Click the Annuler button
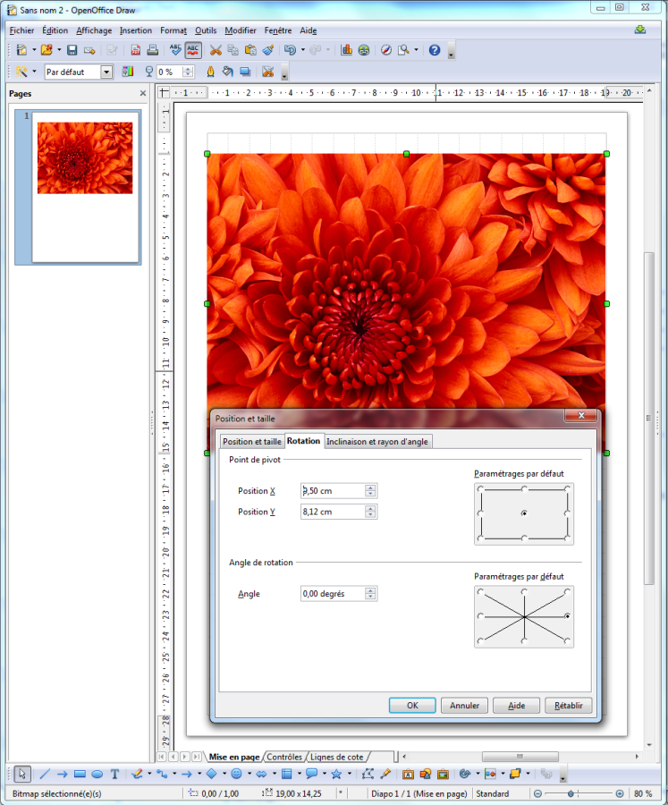 tap(464, 706)
